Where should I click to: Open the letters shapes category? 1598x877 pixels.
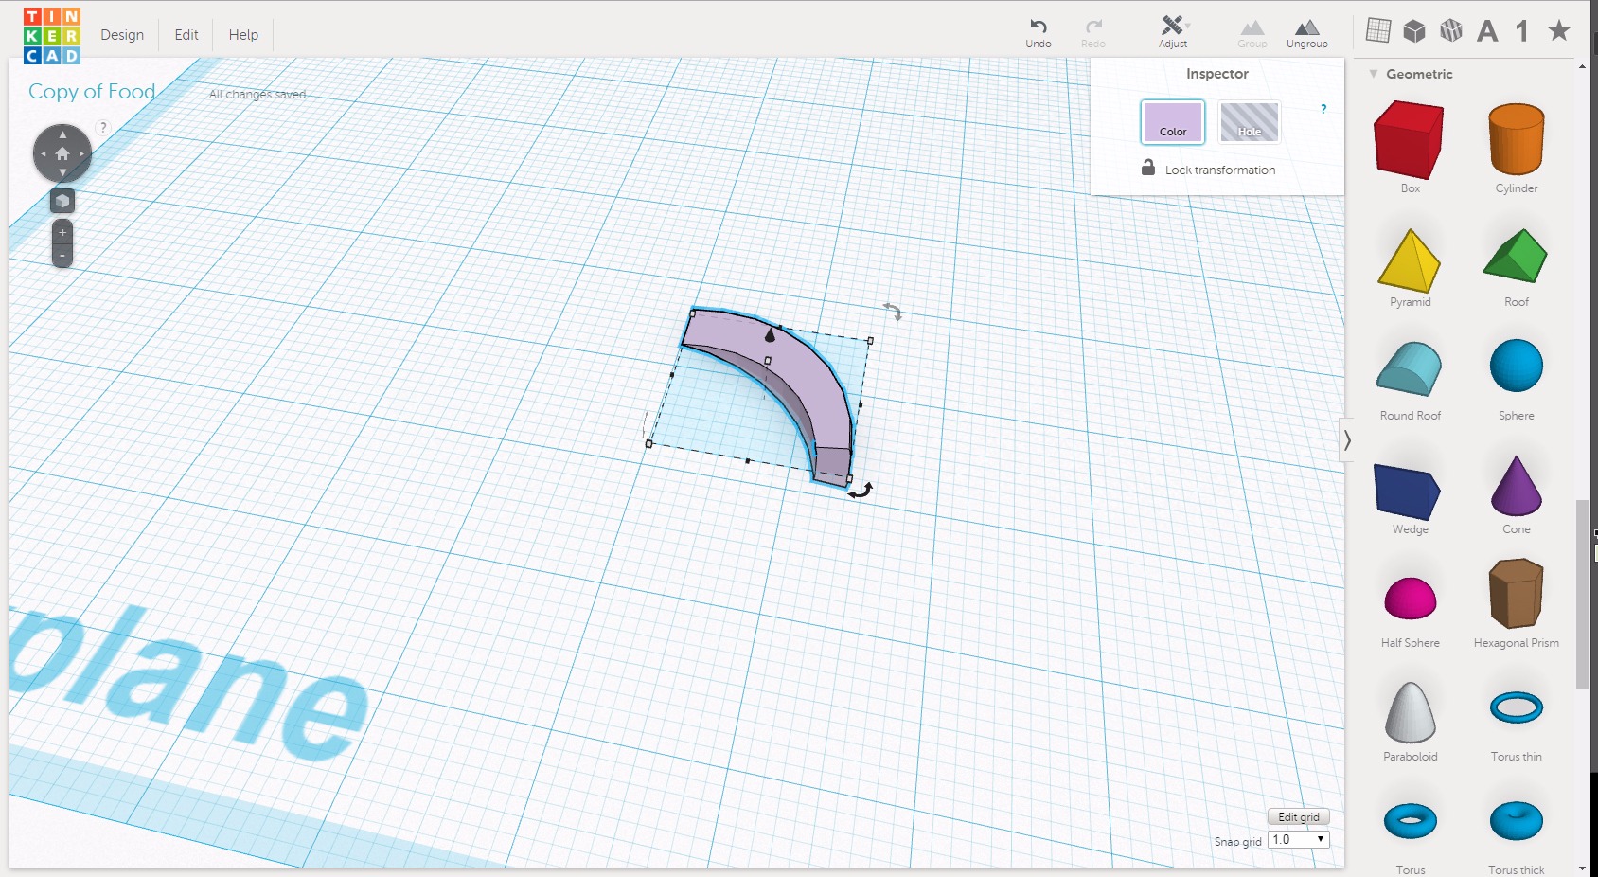click(x=1487, y=31)
